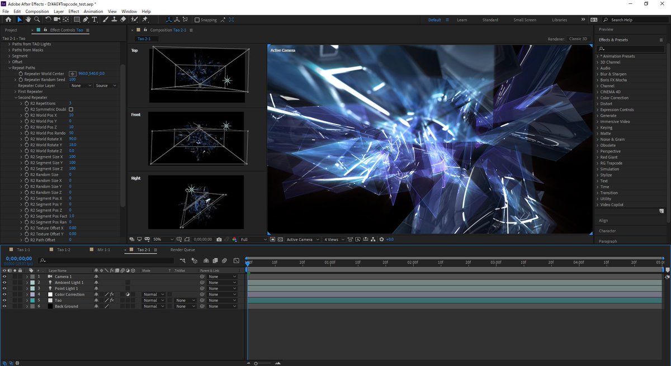
Task: Open the 50% magnification dropdown
Action: tap(163, 239)
